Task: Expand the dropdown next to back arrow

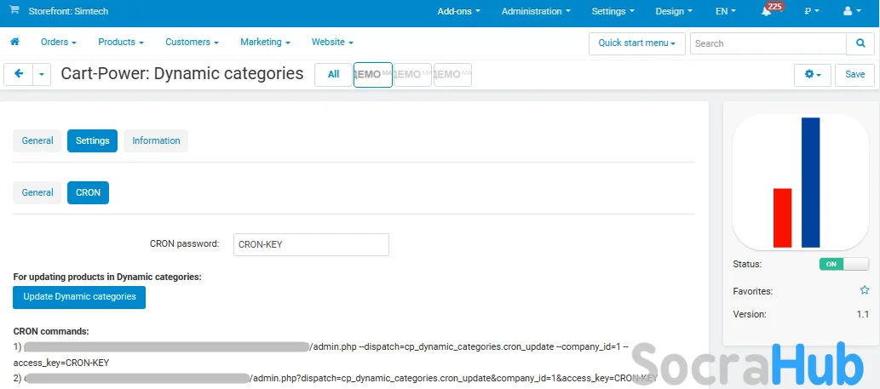Action: pos(42,74)
